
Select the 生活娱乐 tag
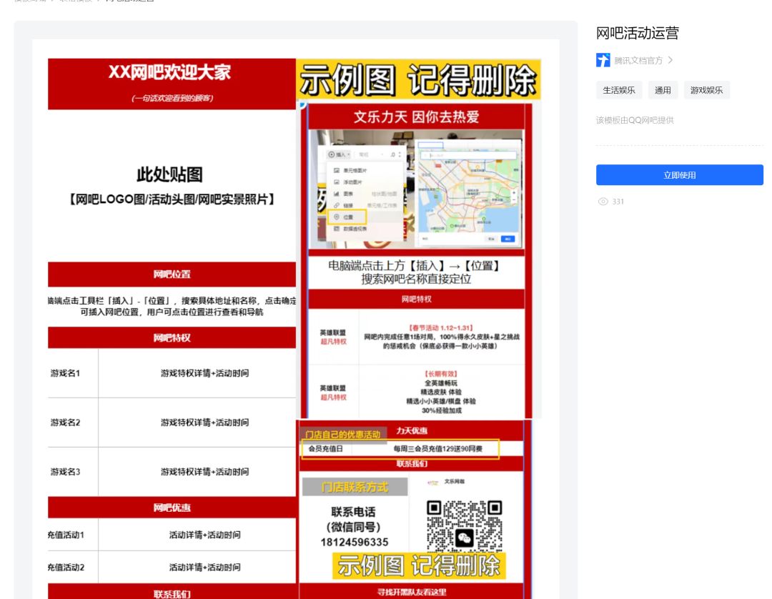pyautogui.click(x=619, y=90)
